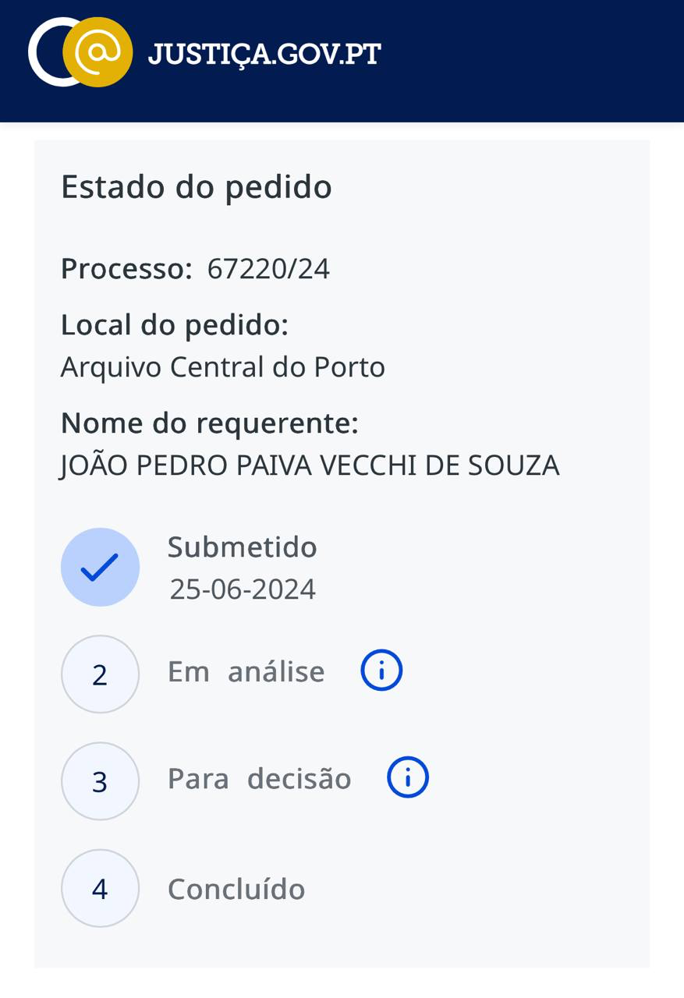Click the Estado do pedido heading

[x=197, y=187]
